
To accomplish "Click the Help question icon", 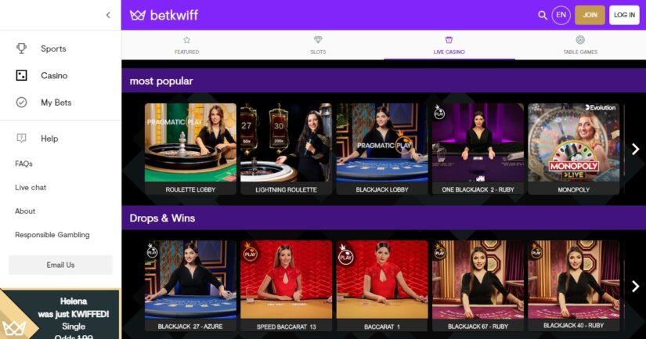I will [21, 138].
